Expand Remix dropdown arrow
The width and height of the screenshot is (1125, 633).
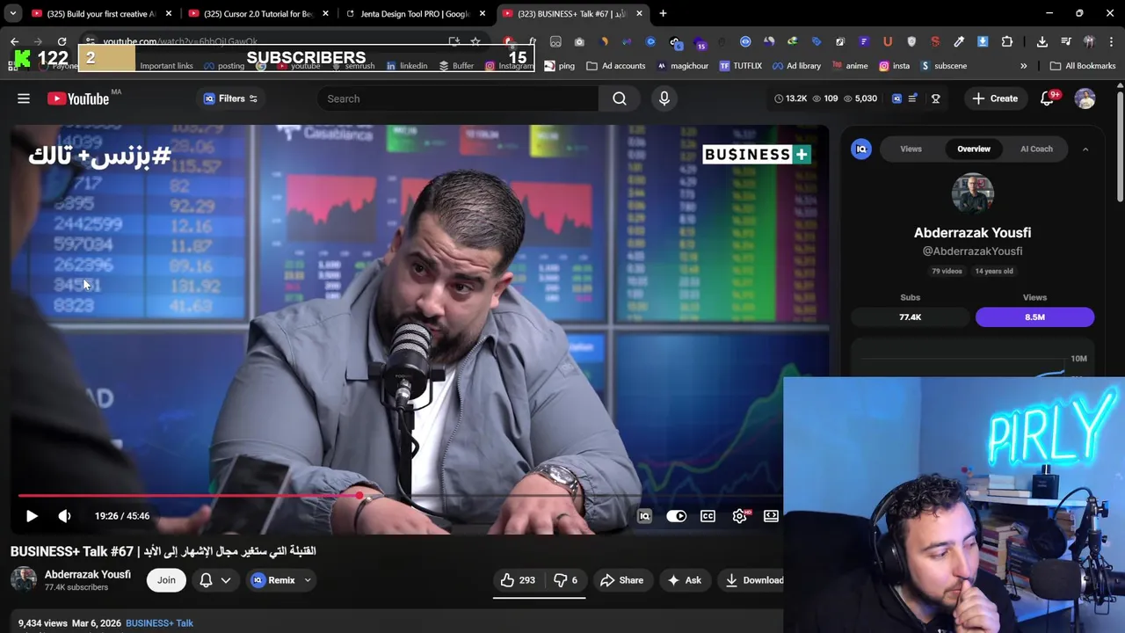(x=308, y=580)
